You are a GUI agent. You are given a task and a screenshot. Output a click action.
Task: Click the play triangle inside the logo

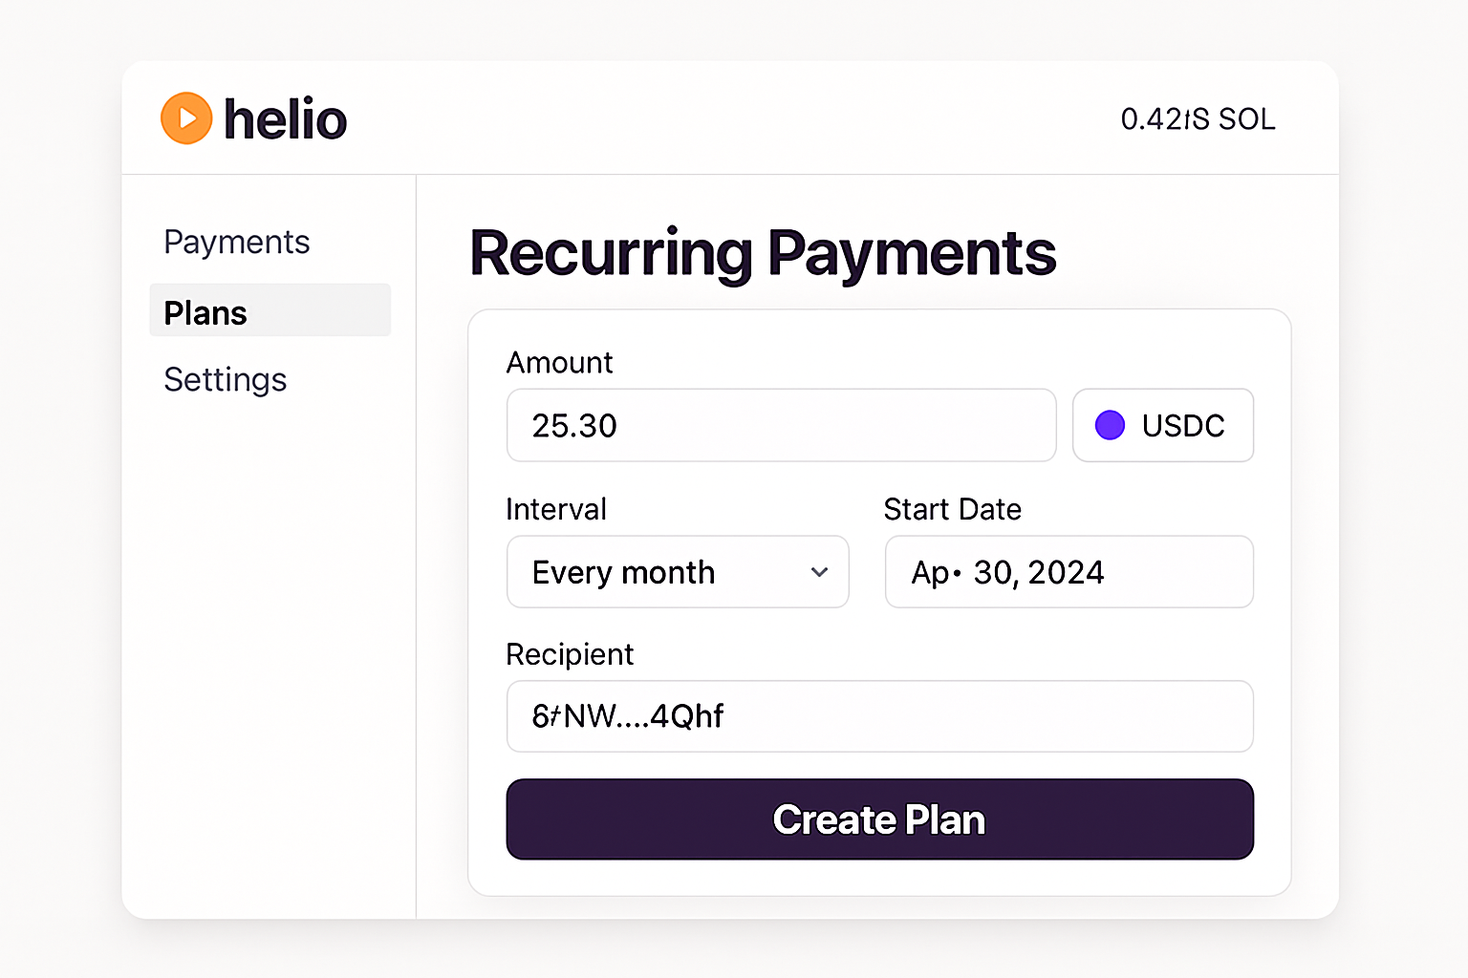[x=188, y=117]
